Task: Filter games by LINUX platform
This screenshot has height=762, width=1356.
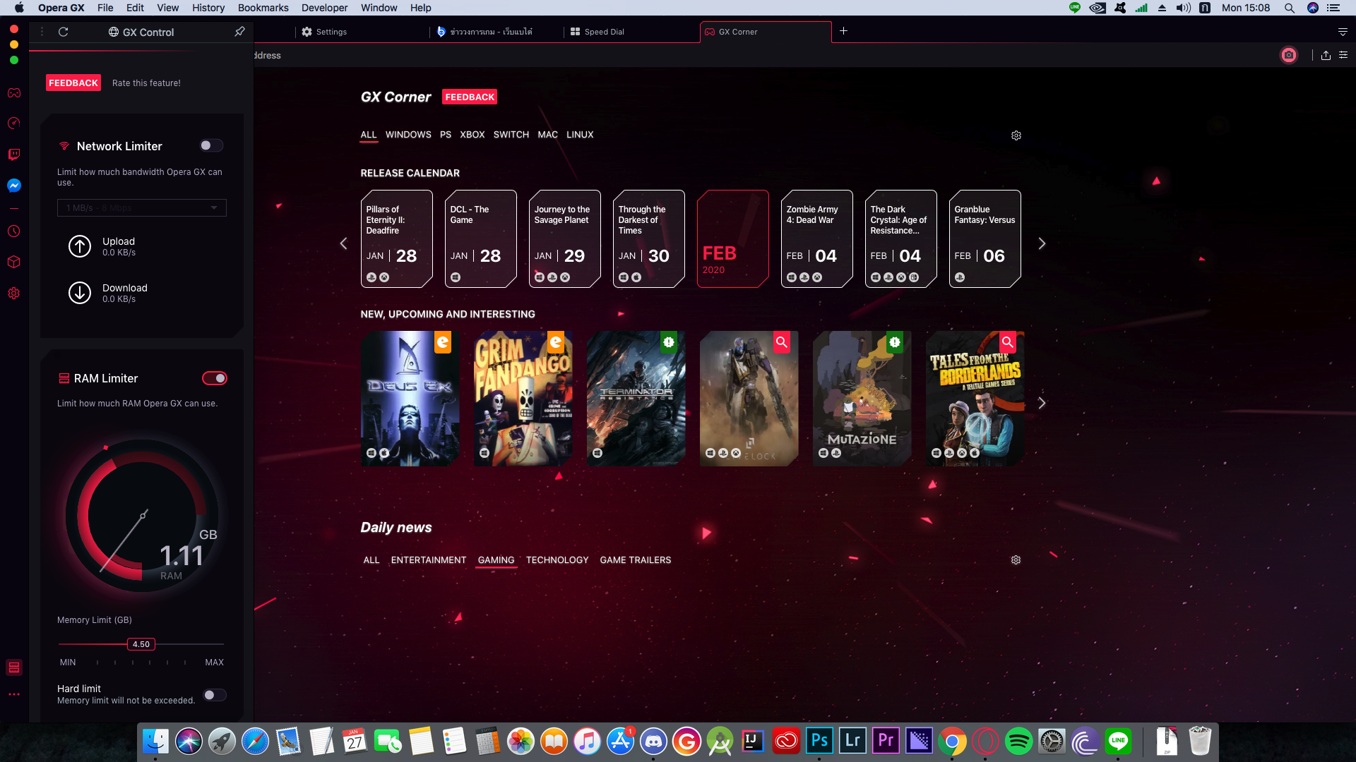Action: tap(580, 135)
